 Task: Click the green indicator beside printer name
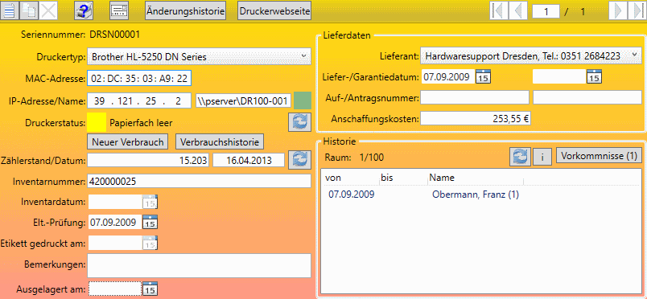point(302,100)
